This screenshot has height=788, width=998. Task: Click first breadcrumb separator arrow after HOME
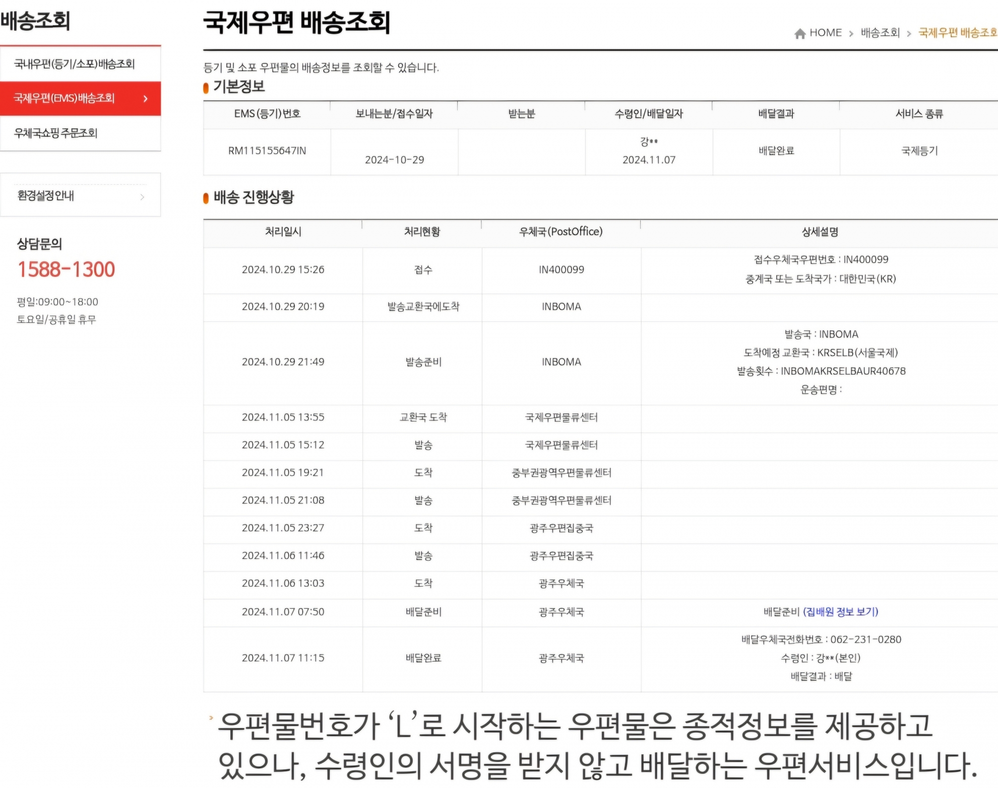pyautogui.click(x=851, y=34)
